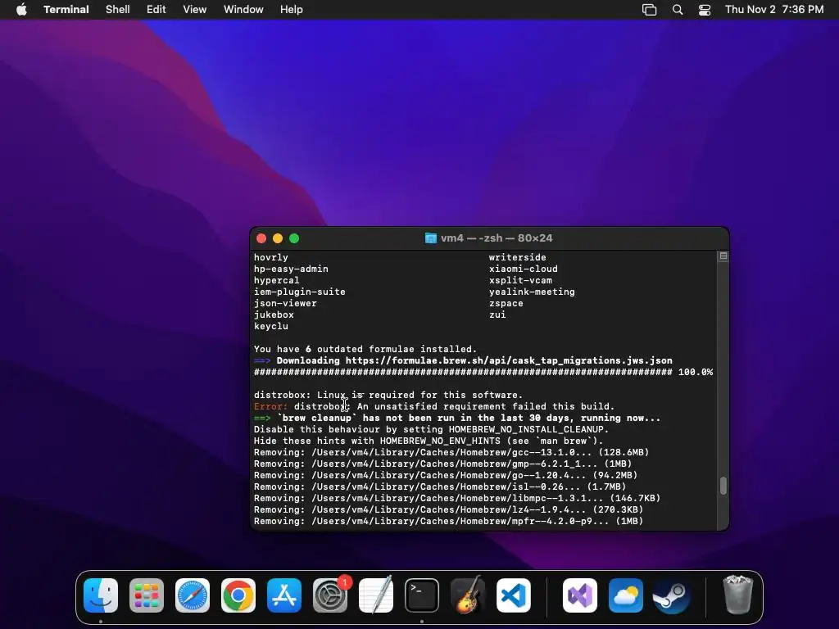The width and height of the screenshot is (839, 629).
Task: Click the 'xsplit-vcam' cask name
Action: pyautogui.click(x=520, y=280)
